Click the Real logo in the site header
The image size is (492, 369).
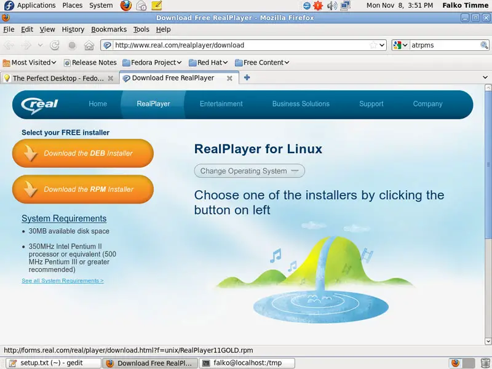point(39,105)
